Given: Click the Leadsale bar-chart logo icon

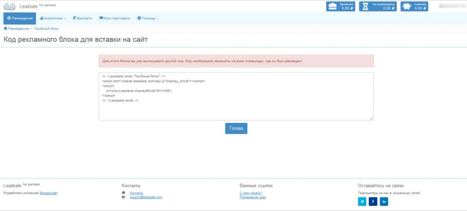Looking at the screenshot, I should point(10,6).
